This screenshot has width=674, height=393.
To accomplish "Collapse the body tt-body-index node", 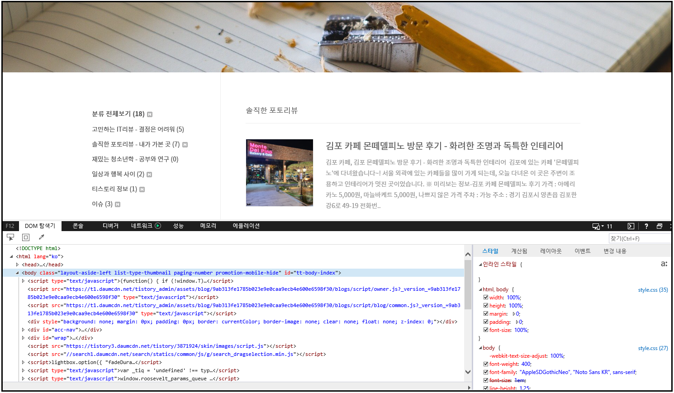I will coord(17,273).
